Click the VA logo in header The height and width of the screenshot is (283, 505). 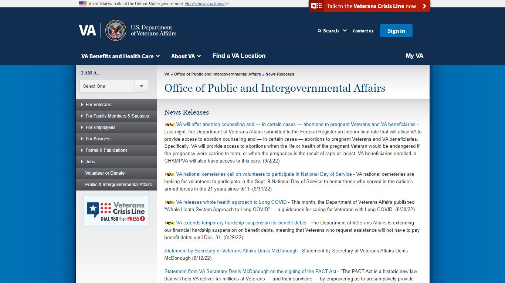click(x=87, y=30)
